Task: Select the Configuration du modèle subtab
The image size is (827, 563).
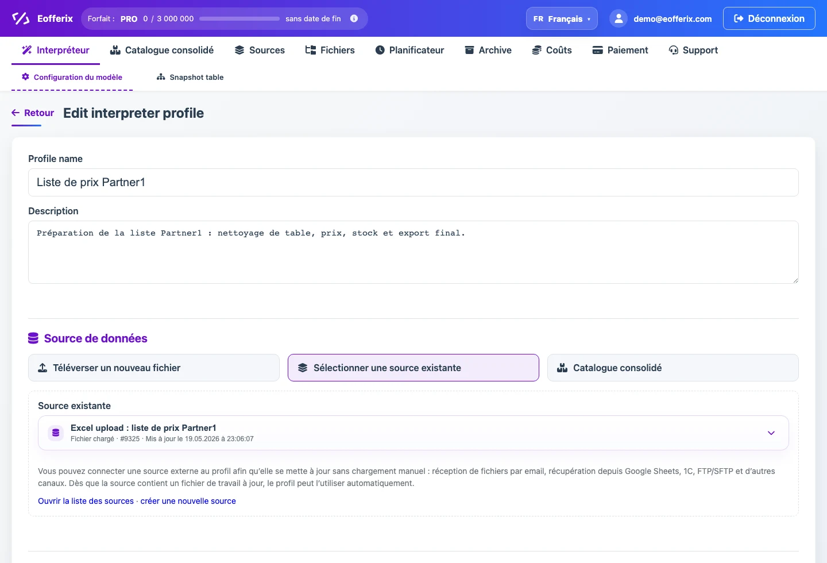Action: pos(72,77)
